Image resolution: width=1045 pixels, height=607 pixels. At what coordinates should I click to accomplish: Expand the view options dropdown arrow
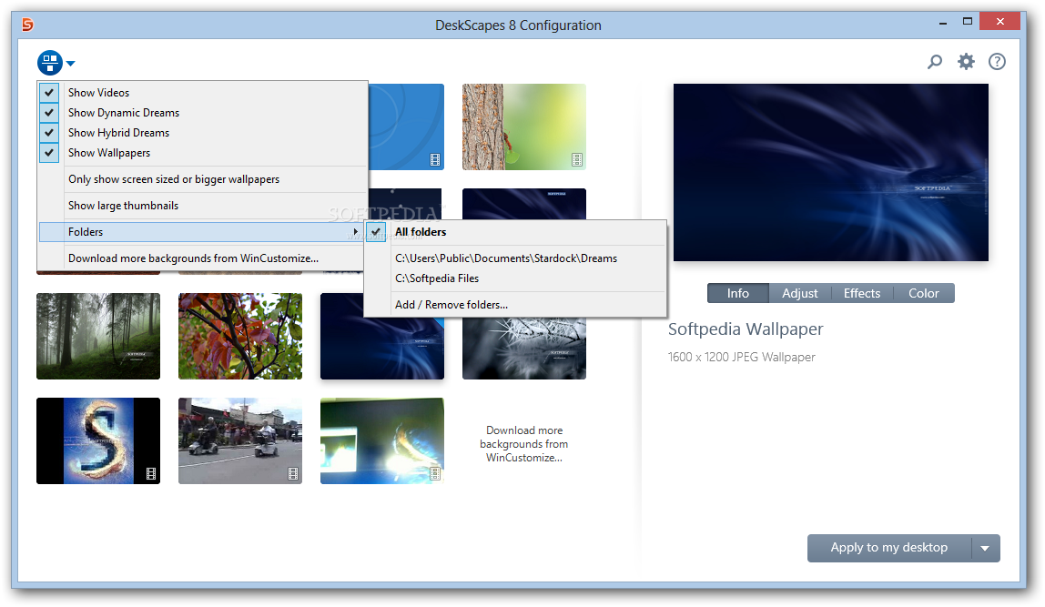click(x=71, y=64)
